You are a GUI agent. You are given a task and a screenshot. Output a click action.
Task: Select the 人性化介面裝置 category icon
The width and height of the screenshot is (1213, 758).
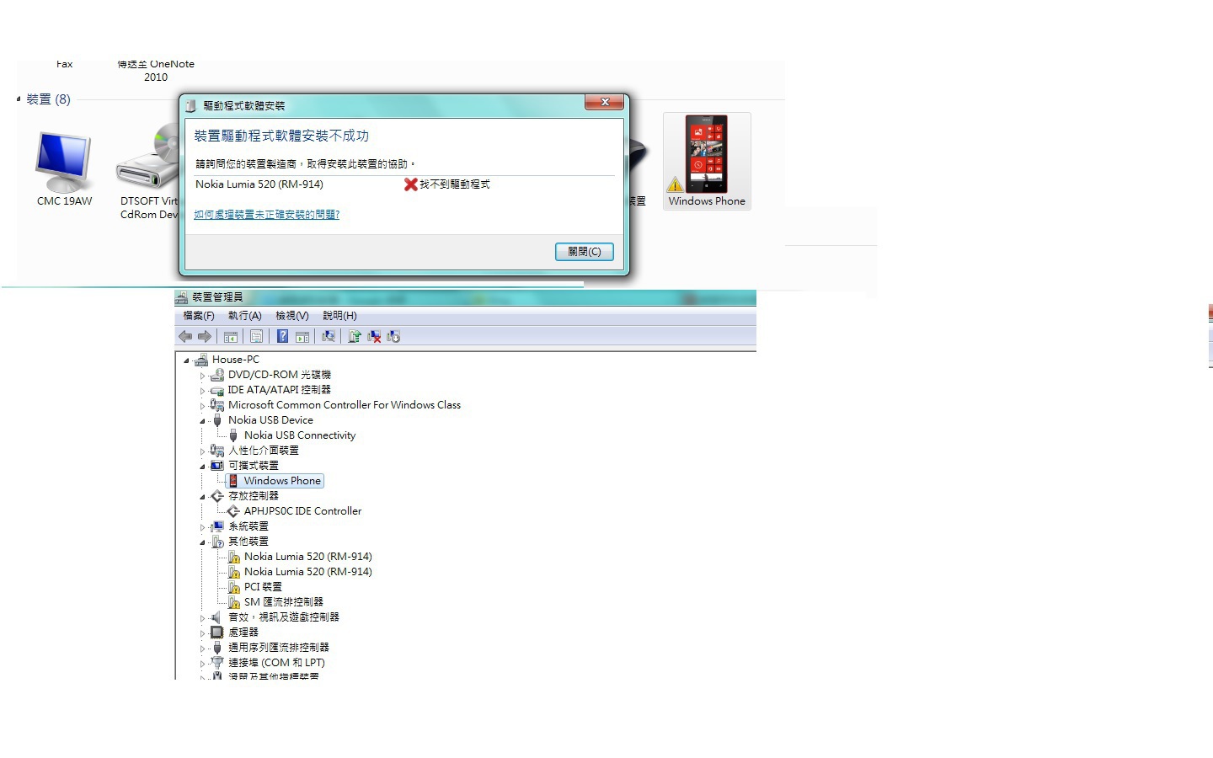217,451
